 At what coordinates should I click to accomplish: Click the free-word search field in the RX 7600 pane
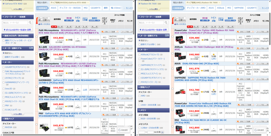(151, 23)
